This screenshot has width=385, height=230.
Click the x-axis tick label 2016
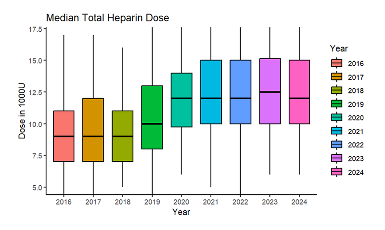[x=64, y=202]
